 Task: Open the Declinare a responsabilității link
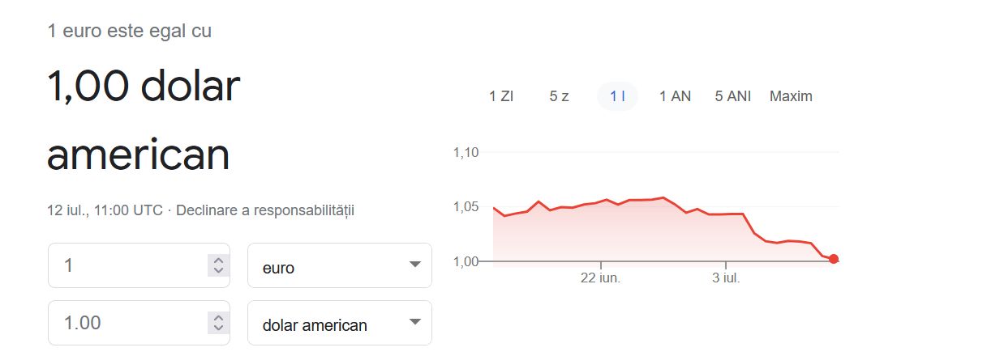tap(265, 210)
